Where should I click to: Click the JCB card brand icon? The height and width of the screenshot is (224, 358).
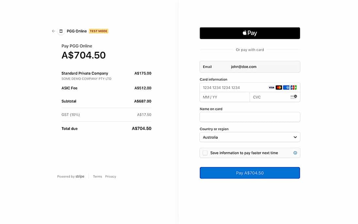tap(294, 87)
